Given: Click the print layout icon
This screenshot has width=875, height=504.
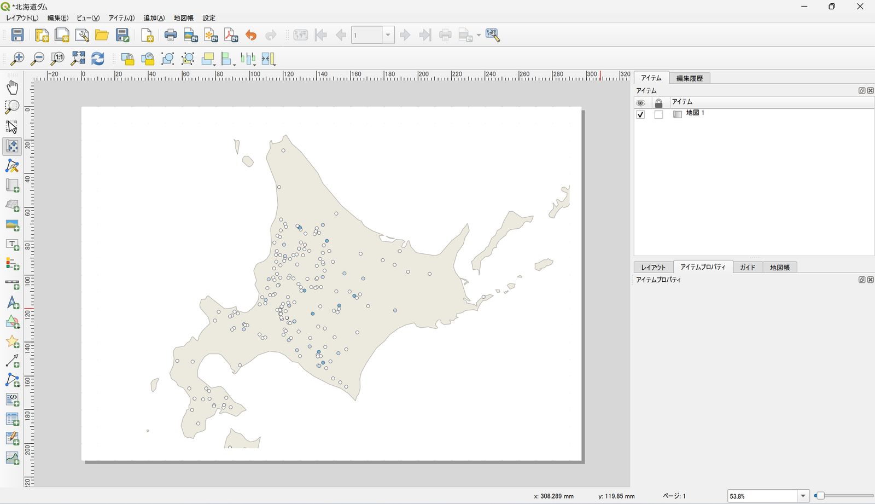Looking at the screenshot, I should (171, 35).
